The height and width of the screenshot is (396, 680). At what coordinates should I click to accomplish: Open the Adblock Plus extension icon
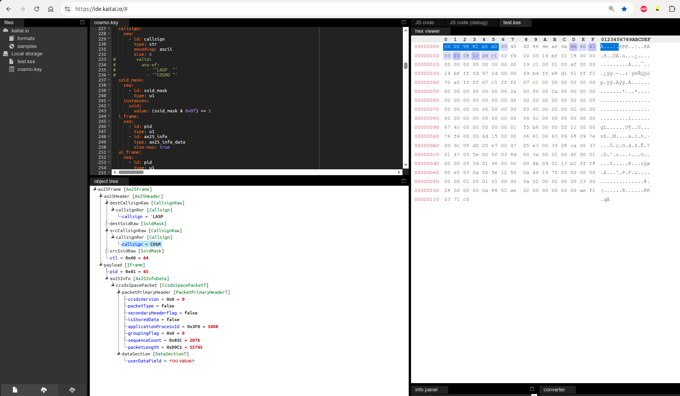click(644, 9)
